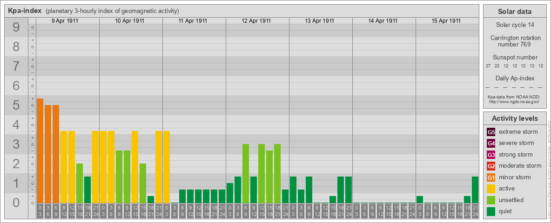Select the 9 Apr 1911 day header
The width and height of the screenshot is (551, 223).
coord(65,21)
